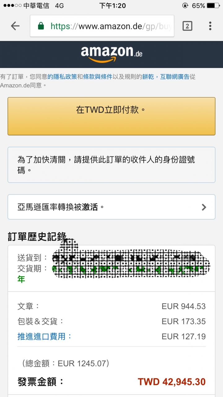Click the 推進進口費用 link
The height and width of the screenshot is (397, 223).
(x=44, y=337)
